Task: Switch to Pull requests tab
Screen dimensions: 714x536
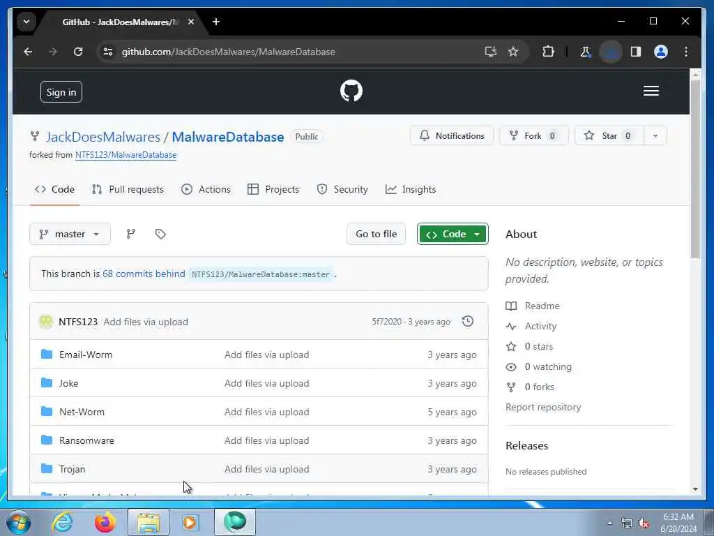Action: coord(128,189)
